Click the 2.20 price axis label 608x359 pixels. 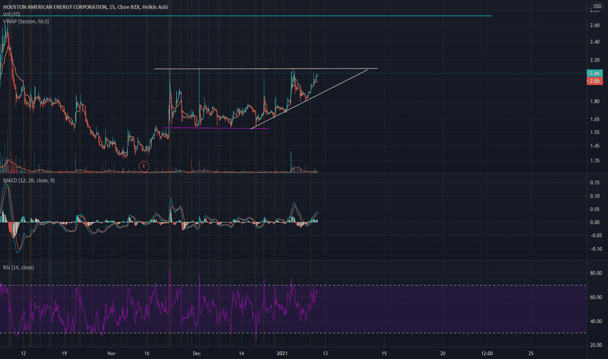[x=594, y=60]
